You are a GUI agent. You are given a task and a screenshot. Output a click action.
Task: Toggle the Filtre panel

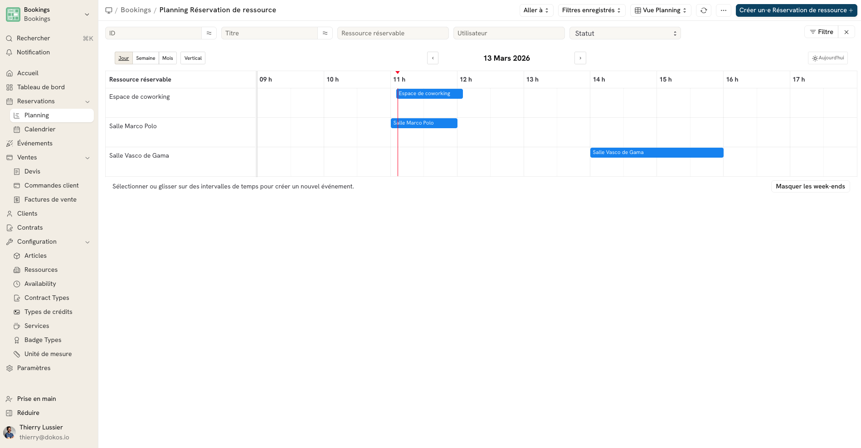821,32
